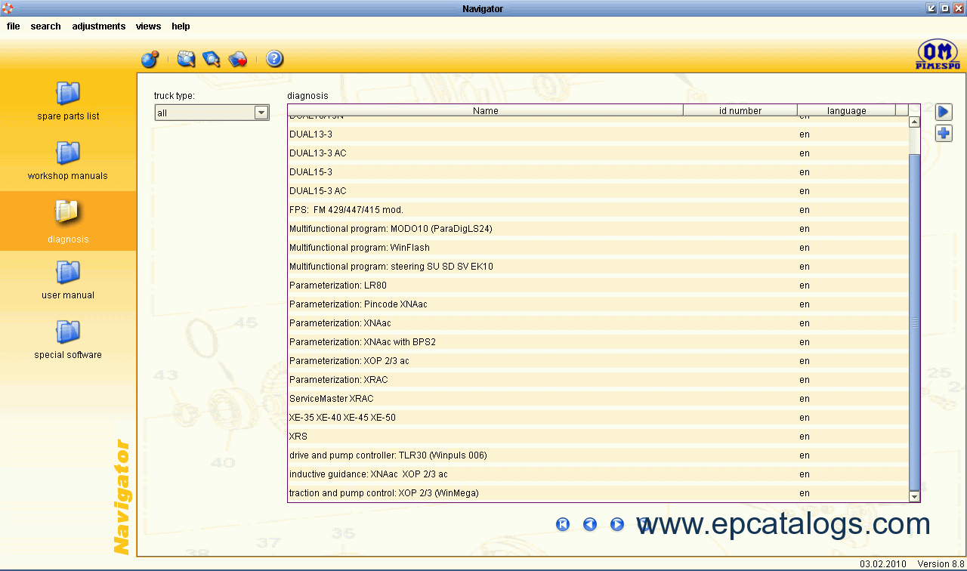Select the Parameterization: XNAac row

pyautogui.click(x=598, y=323)
